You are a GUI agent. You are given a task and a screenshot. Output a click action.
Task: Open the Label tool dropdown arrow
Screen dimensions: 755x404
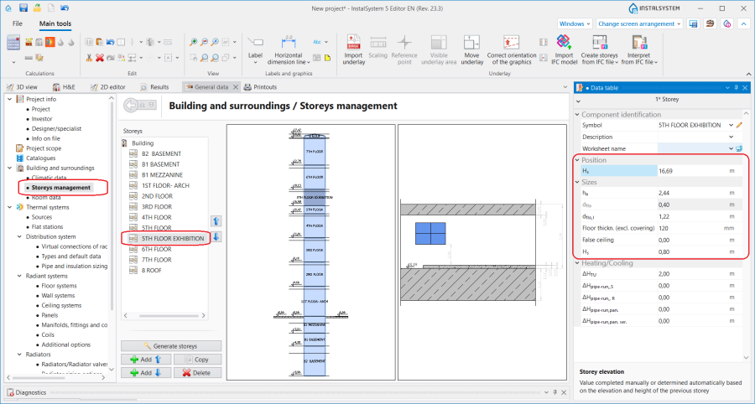click(255, 63)
